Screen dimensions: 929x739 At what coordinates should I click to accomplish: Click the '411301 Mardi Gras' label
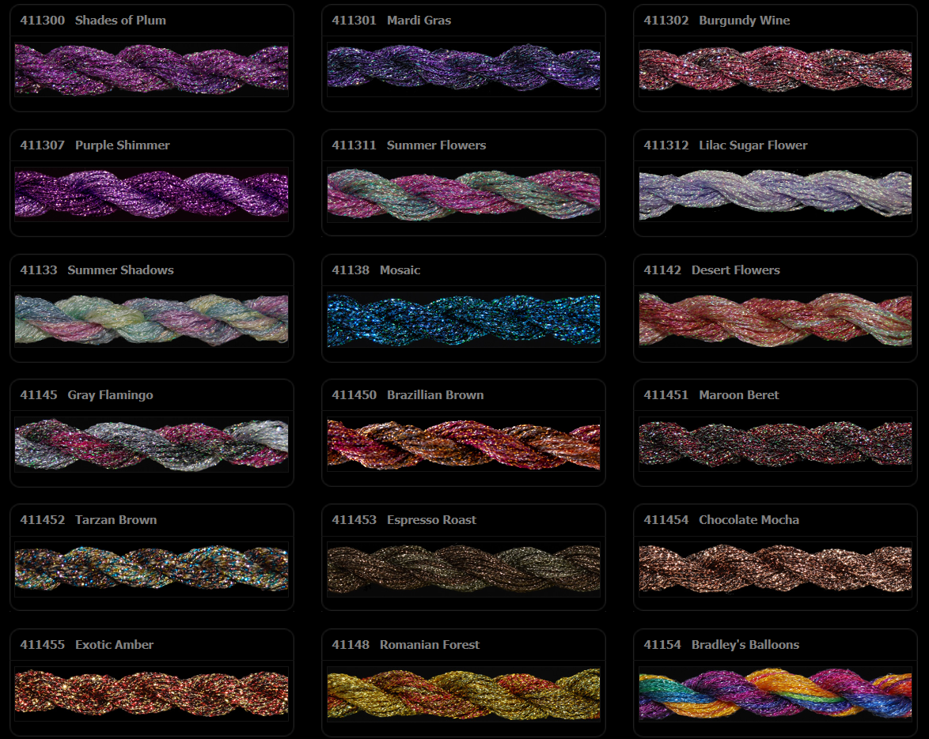coord(392,20)
